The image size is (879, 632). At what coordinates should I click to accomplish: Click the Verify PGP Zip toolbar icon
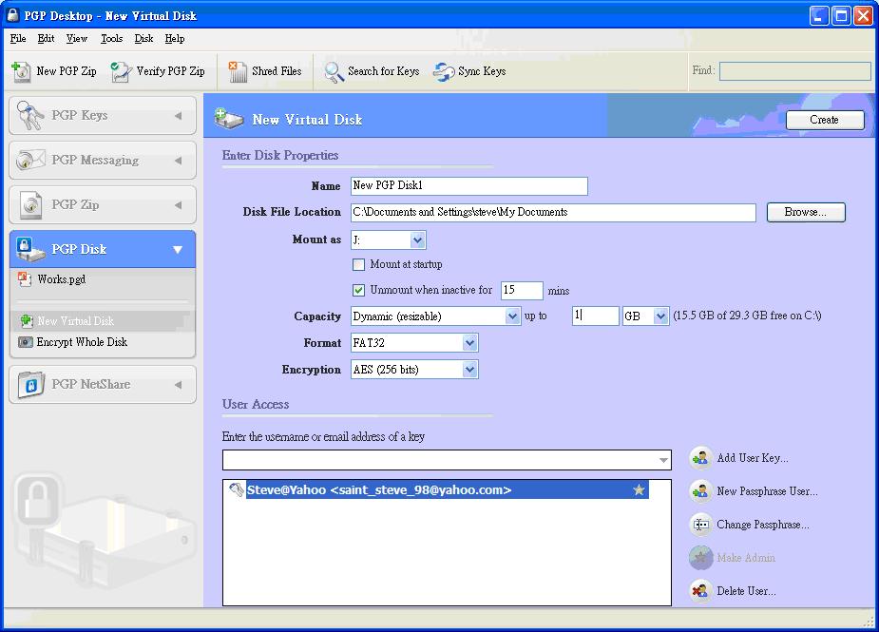(x=121, y=72)
